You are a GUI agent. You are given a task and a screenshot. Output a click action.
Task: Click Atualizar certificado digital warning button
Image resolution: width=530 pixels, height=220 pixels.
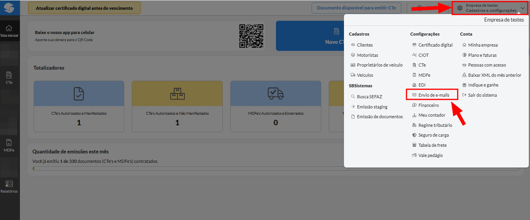(84, 8)
